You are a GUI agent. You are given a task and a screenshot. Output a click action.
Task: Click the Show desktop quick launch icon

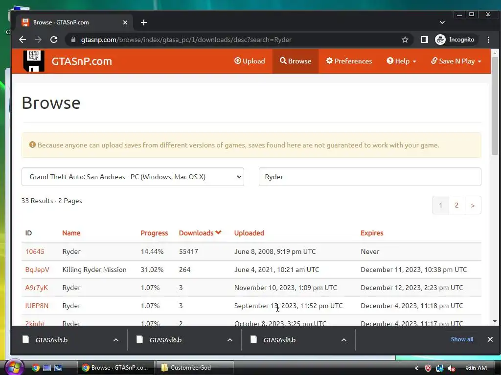[47, 368]
